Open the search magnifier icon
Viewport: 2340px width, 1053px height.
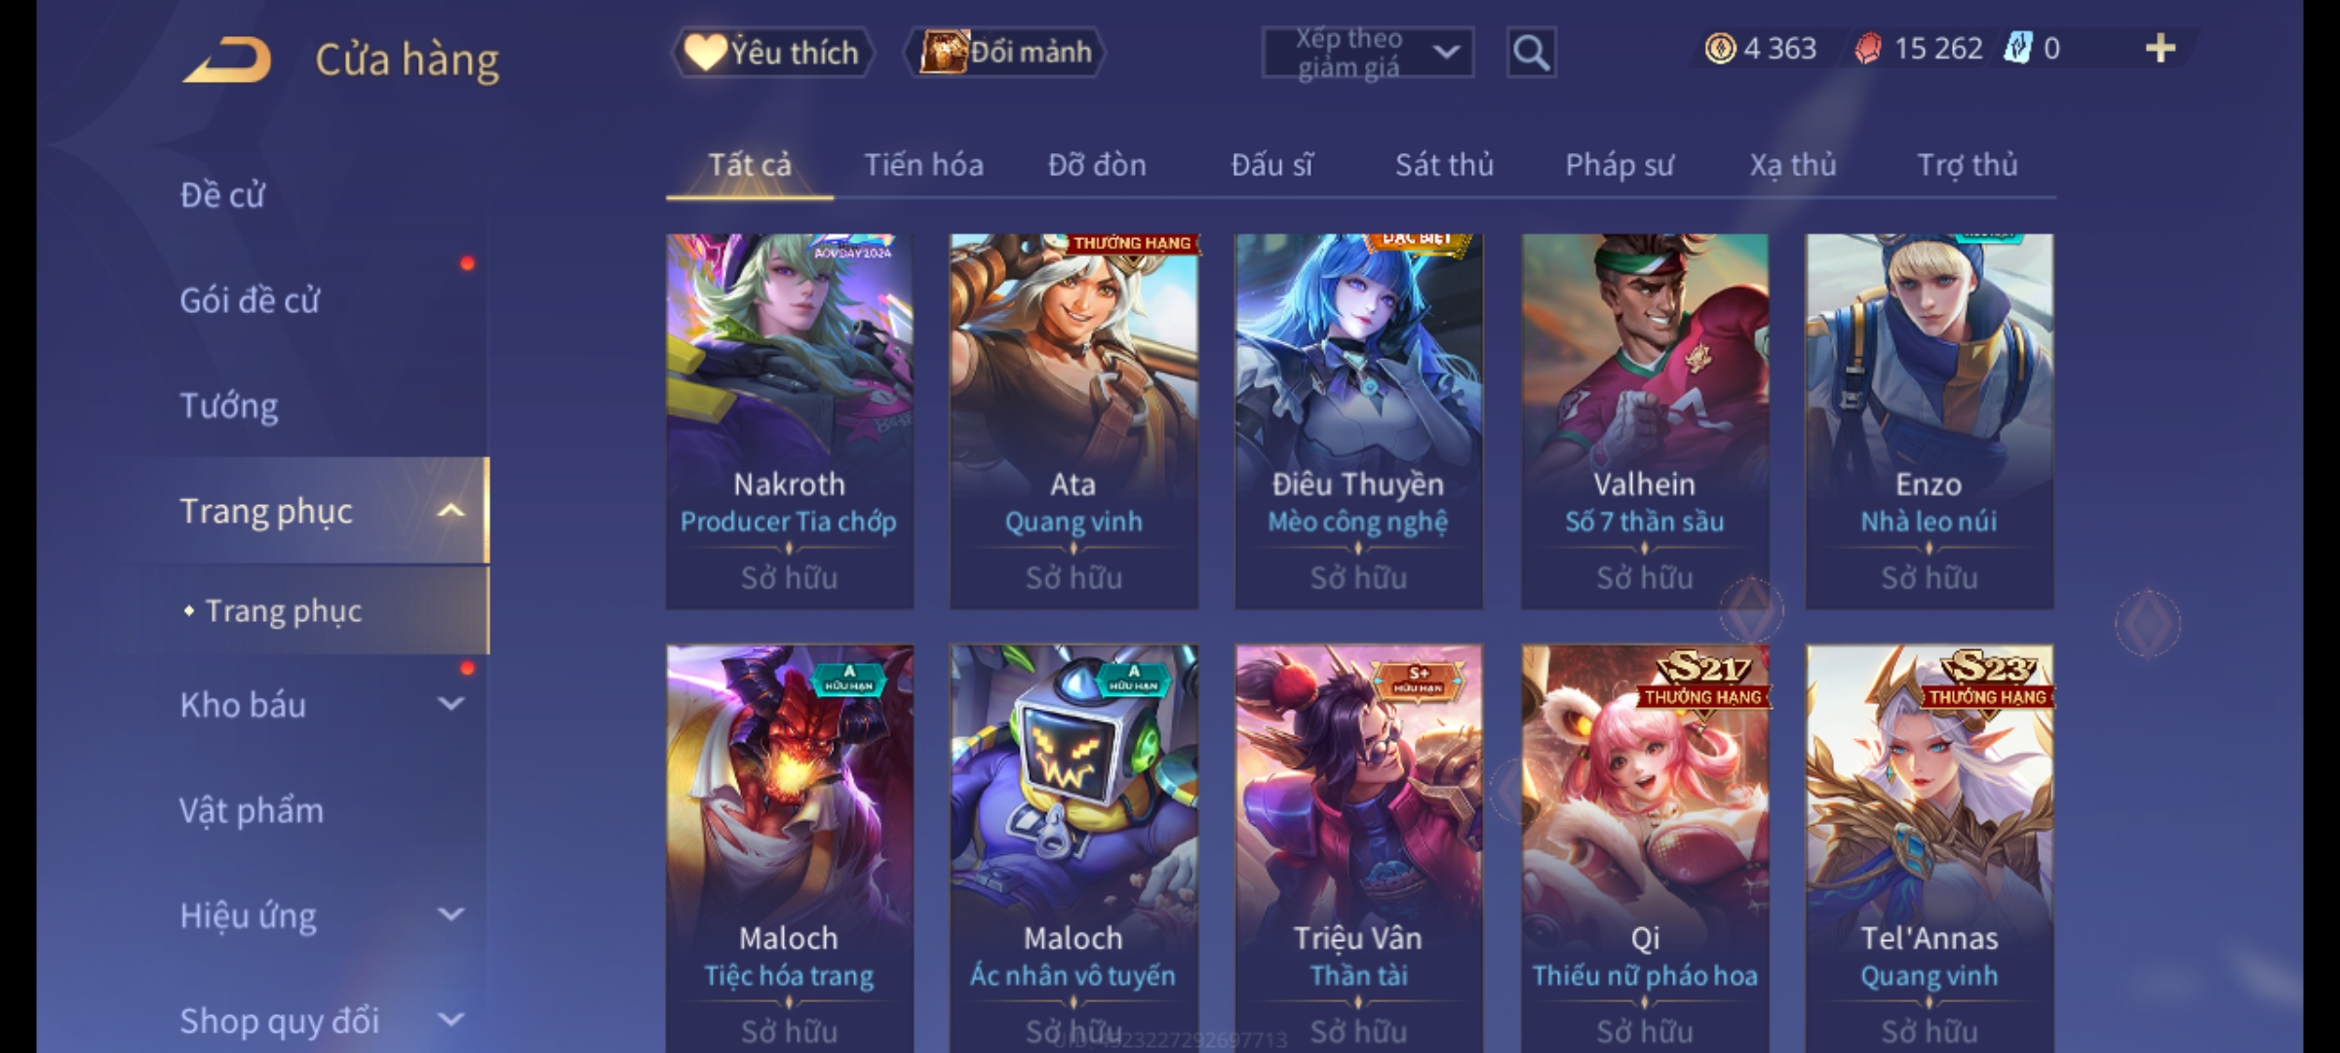pyautogui.click(x=1531, y=53)
